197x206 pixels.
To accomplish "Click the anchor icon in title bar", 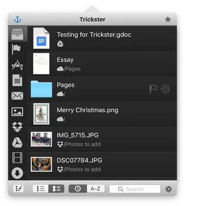I will pos(18,20).
